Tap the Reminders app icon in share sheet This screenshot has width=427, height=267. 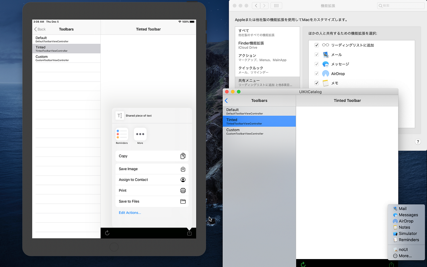[122, 134]
